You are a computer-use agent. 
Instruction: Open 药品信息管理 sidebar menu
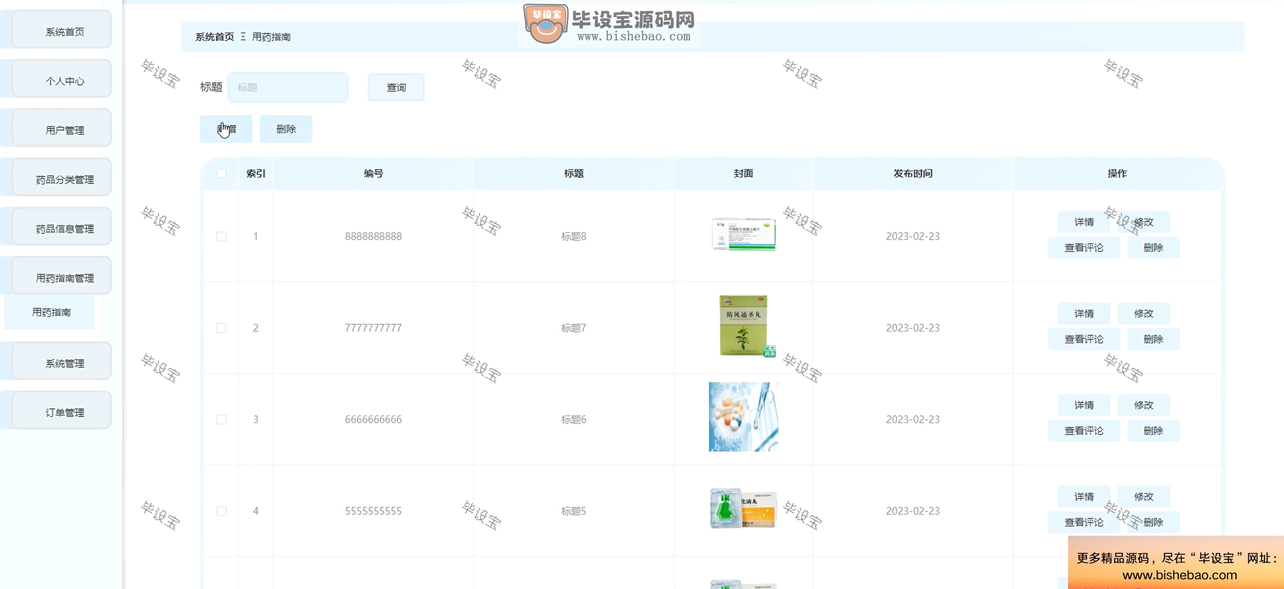pyautogui.click(x=62, y=227)
